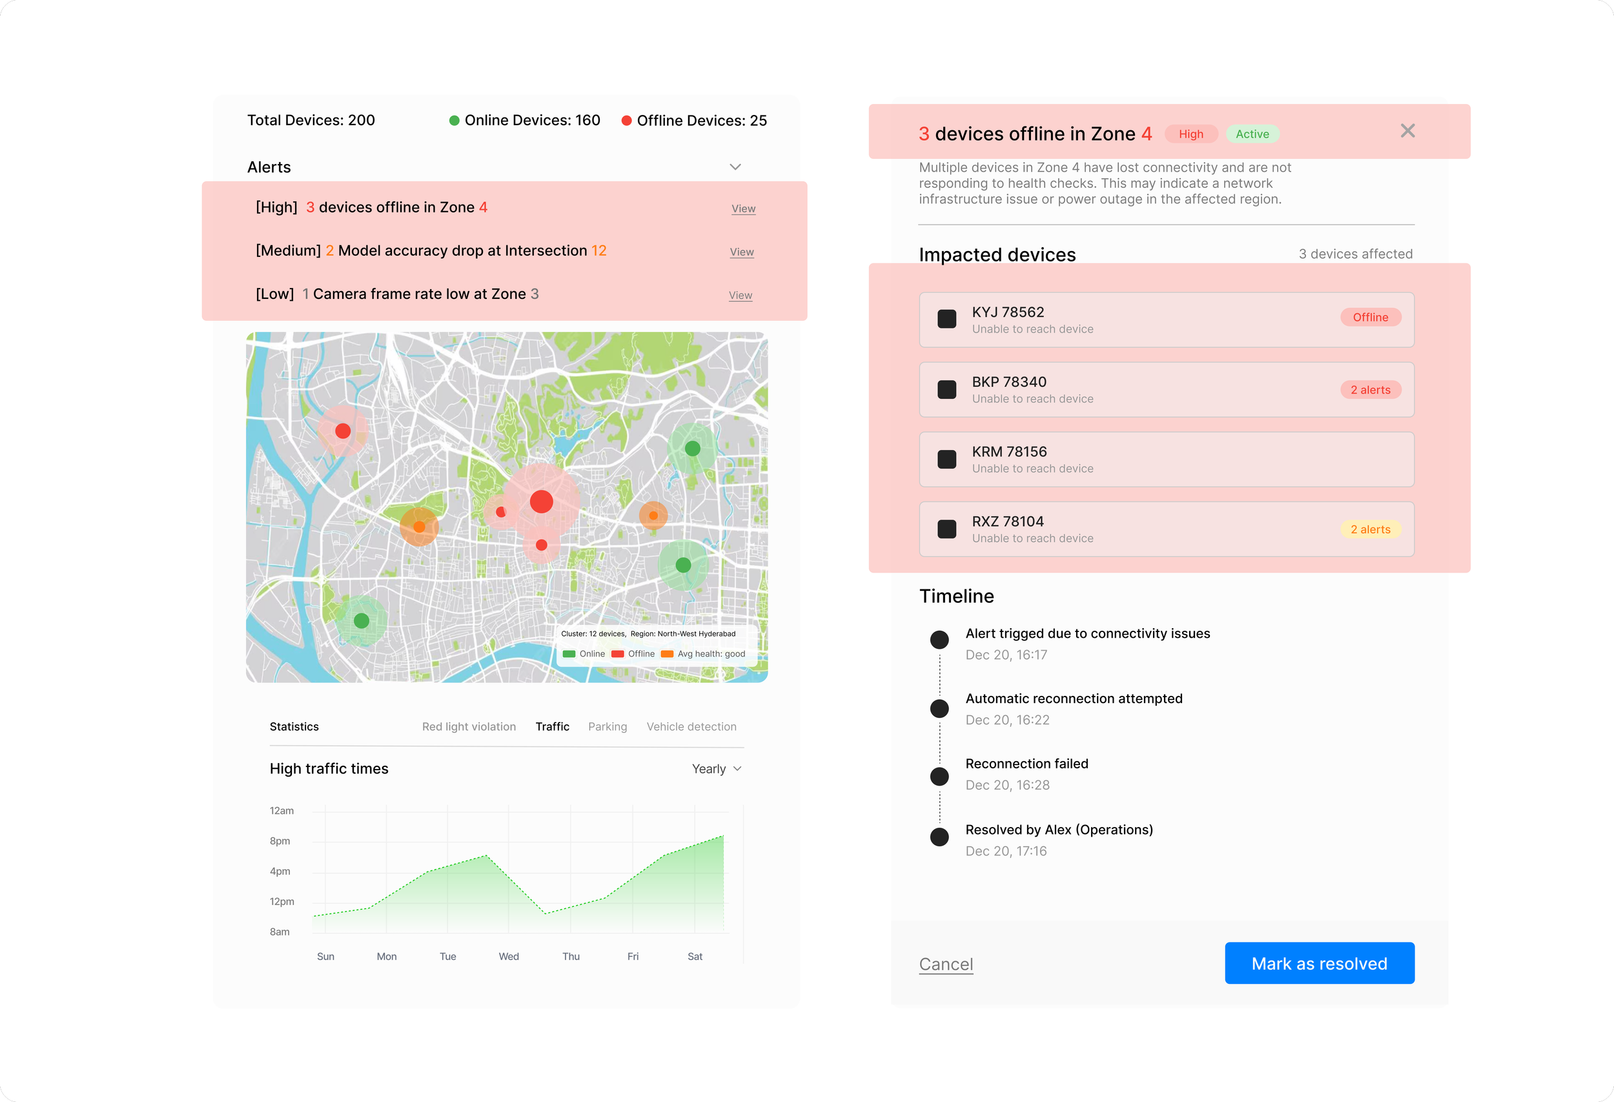This screenshot has width=1614, height=1102.
Task: Check the box for device KYJ 78562
Action: (x=946, y=319)
